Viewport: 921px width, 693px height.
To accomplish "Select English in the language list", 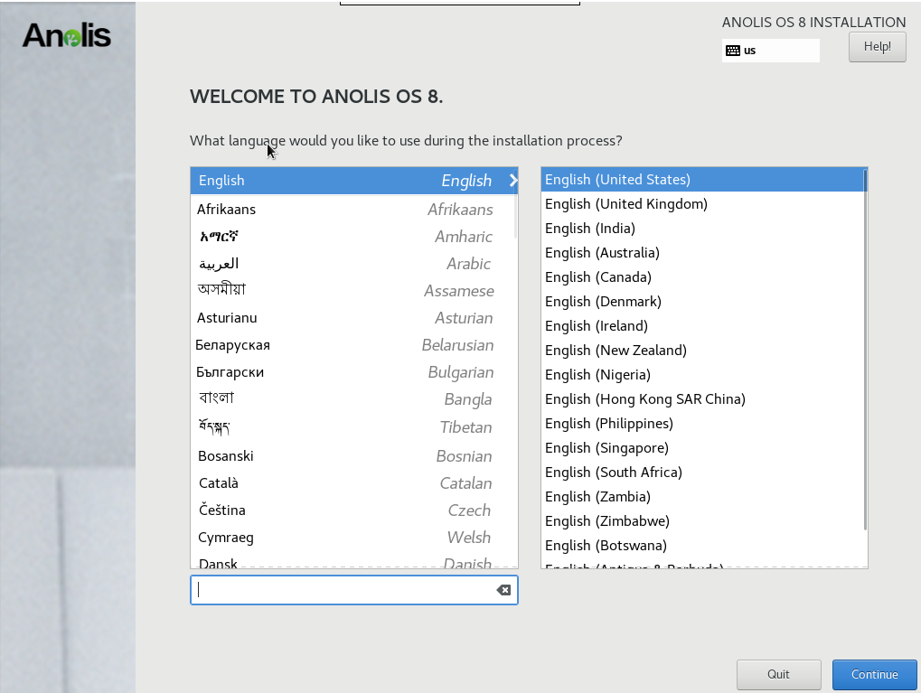I will [x=353, y=181].
